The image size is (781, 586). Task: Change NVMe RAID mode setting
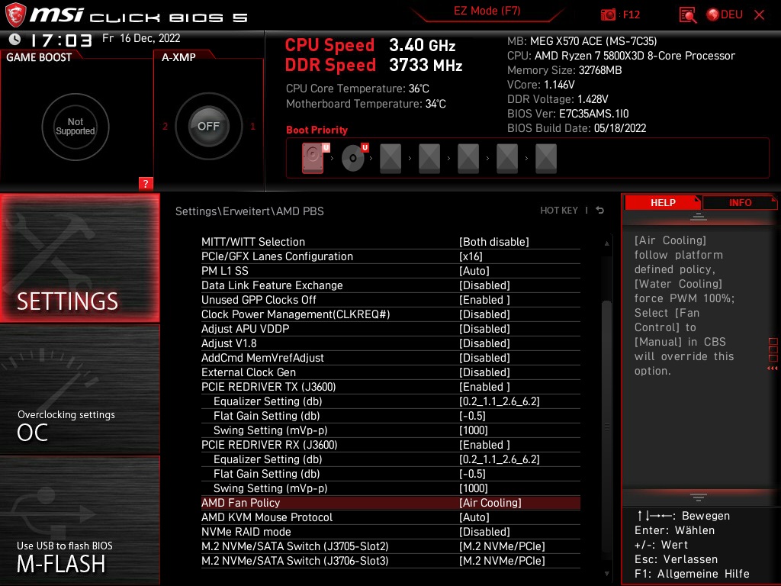point(390,531)
